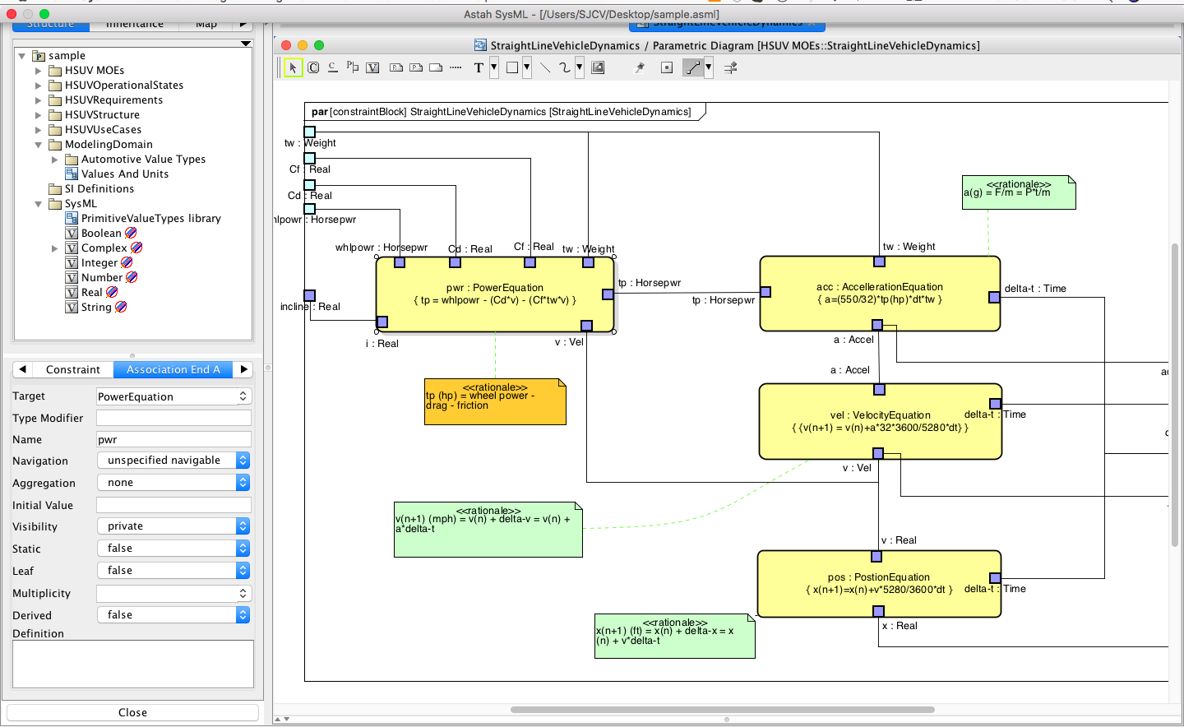1184x727 pixels.
Task: Click the Insert Image tool
Action: (598, 67)
